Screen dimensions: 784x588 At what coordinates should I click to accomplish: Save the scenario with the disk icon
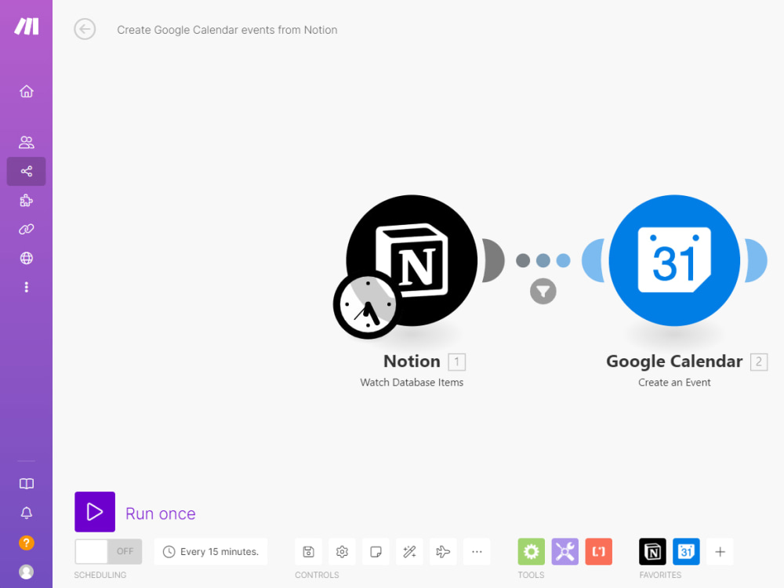(x=308, y=551)
